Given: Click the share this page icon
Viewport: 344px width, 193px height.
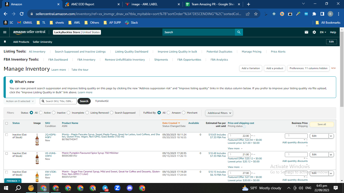Looking at the screenshot, I should tap(248, 14).
